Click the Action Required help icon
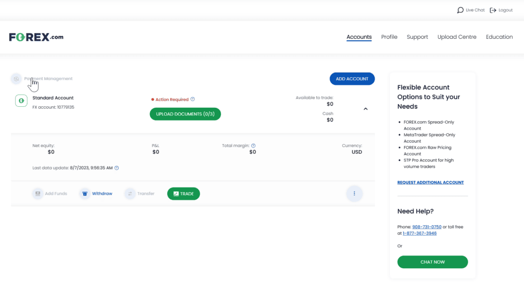The image size is (524, 282). coord(192,99)
